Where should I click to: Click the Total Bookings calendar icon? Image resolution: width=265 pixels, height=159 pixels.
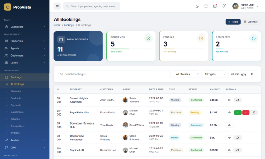click(x=61, y=39)
